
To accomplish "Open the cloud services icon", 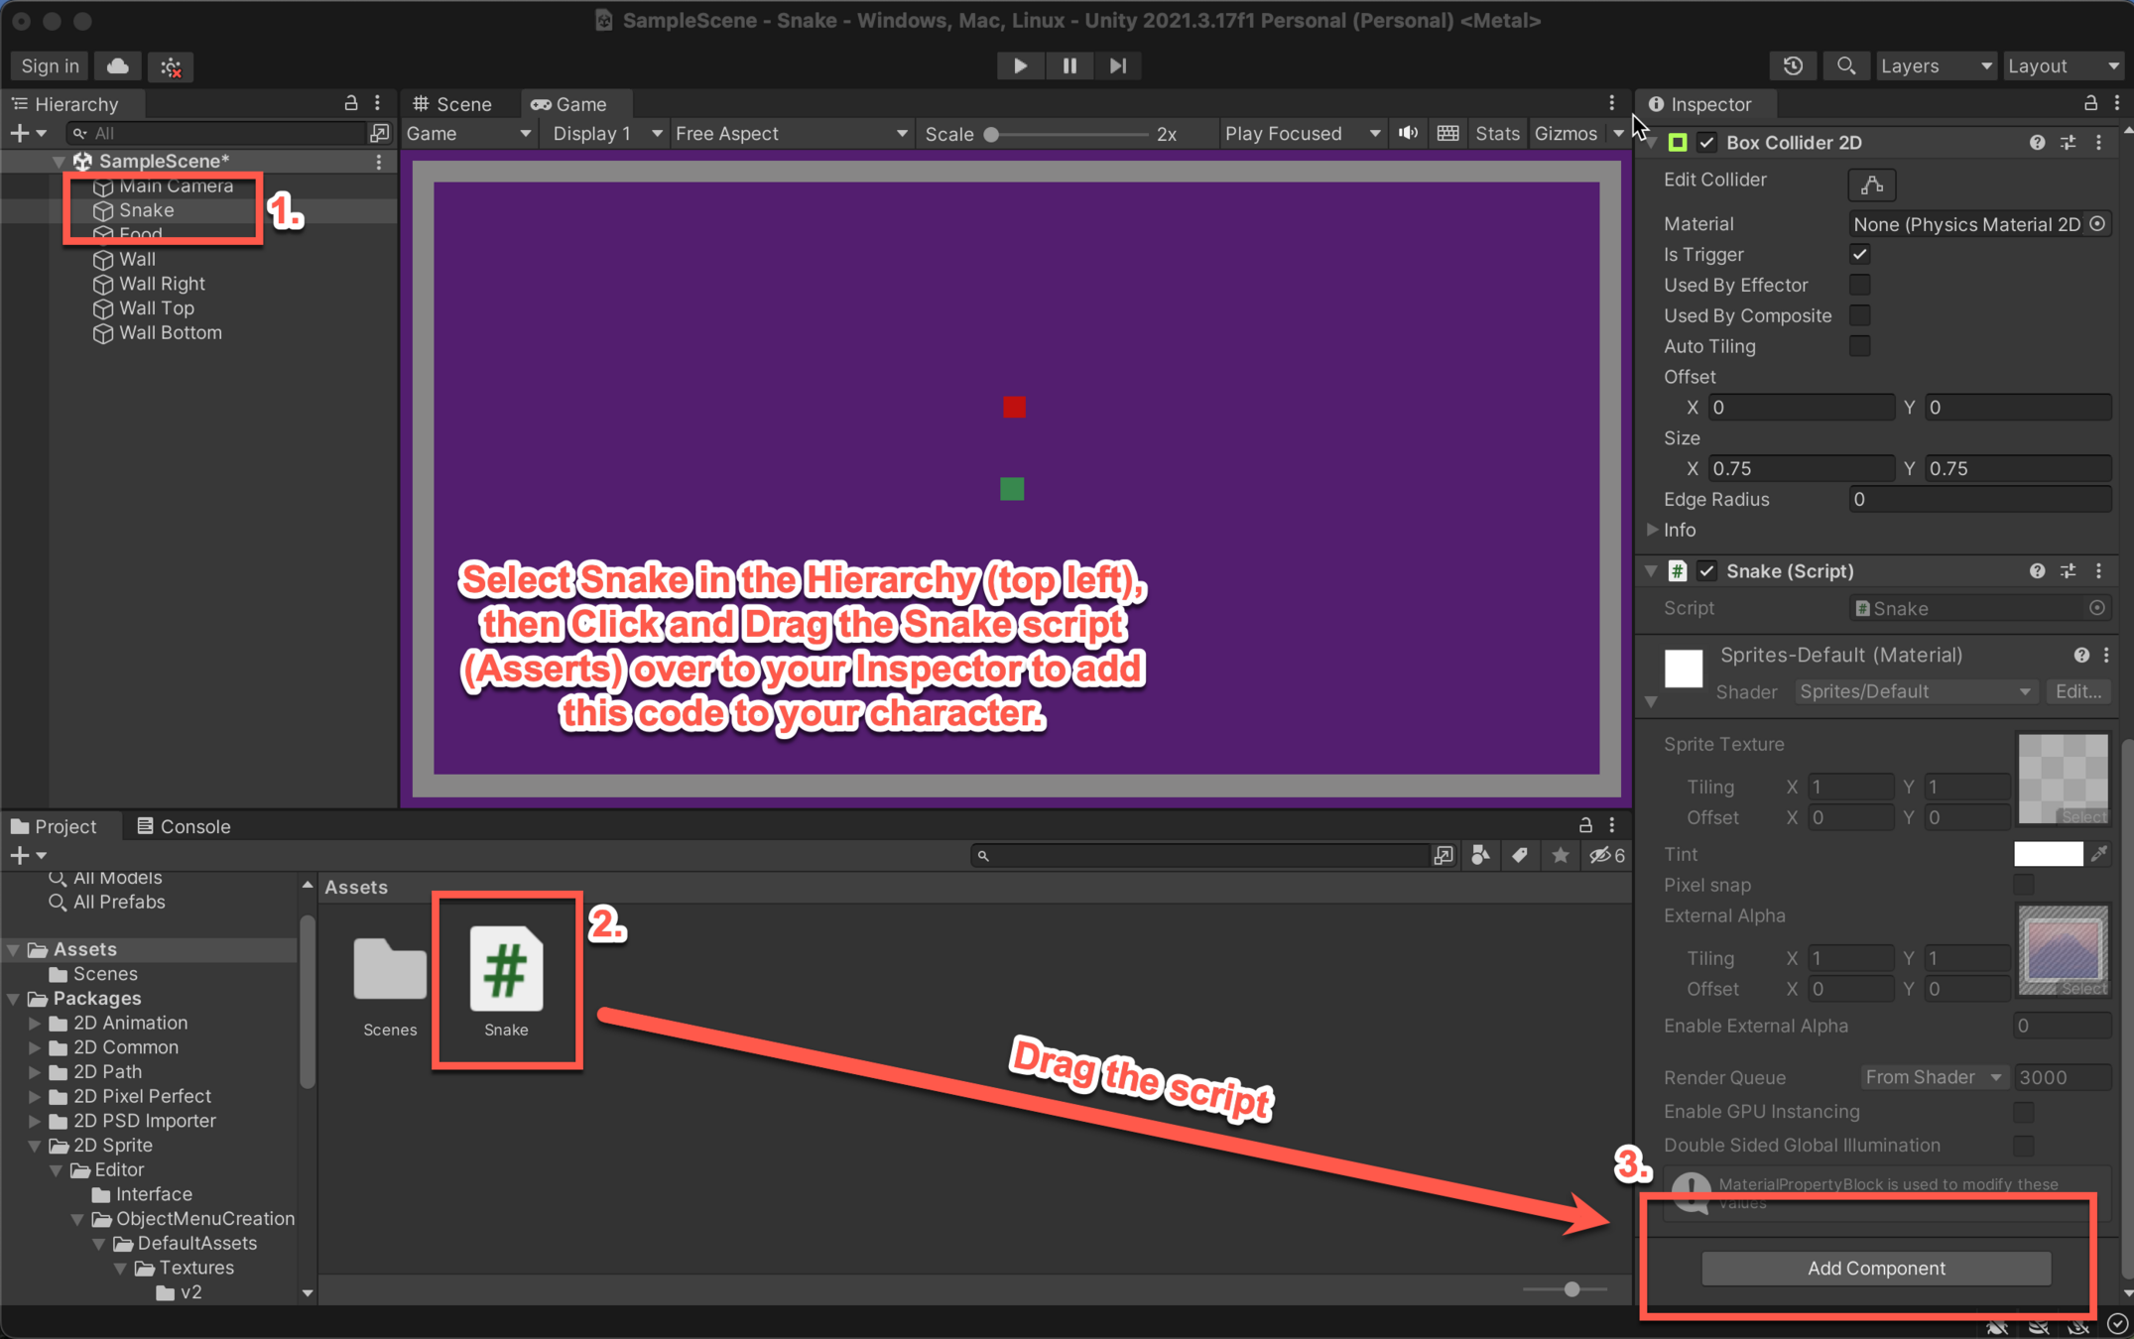I will point(117,65).
